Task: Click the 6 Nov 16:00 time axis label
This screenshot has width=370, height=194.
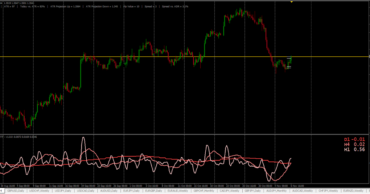Action: click(x=298, y=186)
